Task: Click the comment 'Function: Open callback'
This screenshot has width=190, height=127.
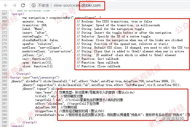Action: pos(98,63)
